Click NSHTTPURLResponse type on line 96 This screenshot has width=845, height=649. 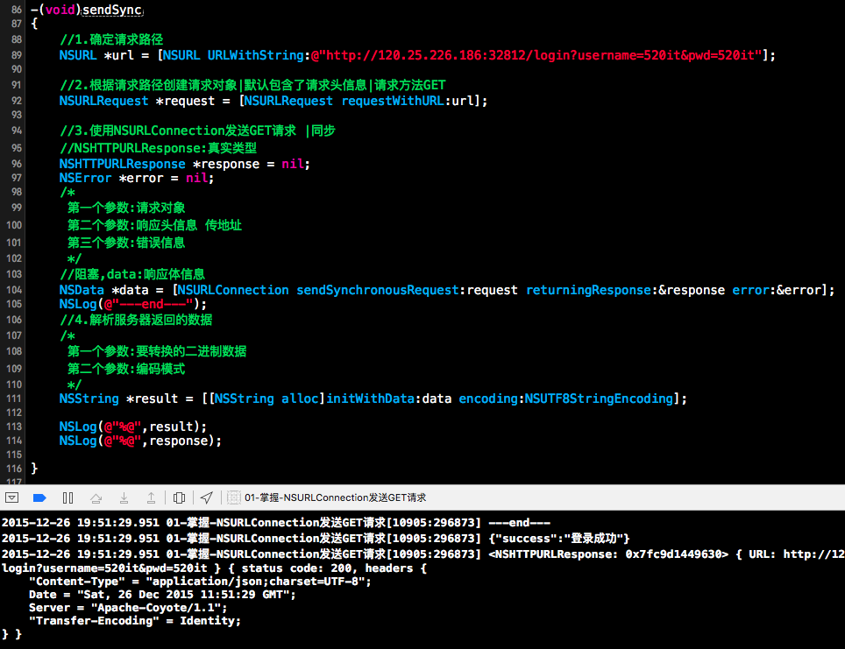123,164
